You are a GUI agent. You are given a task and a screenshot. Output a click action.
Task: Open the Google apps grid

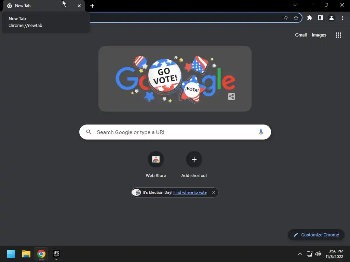click(x=338, y=35)
